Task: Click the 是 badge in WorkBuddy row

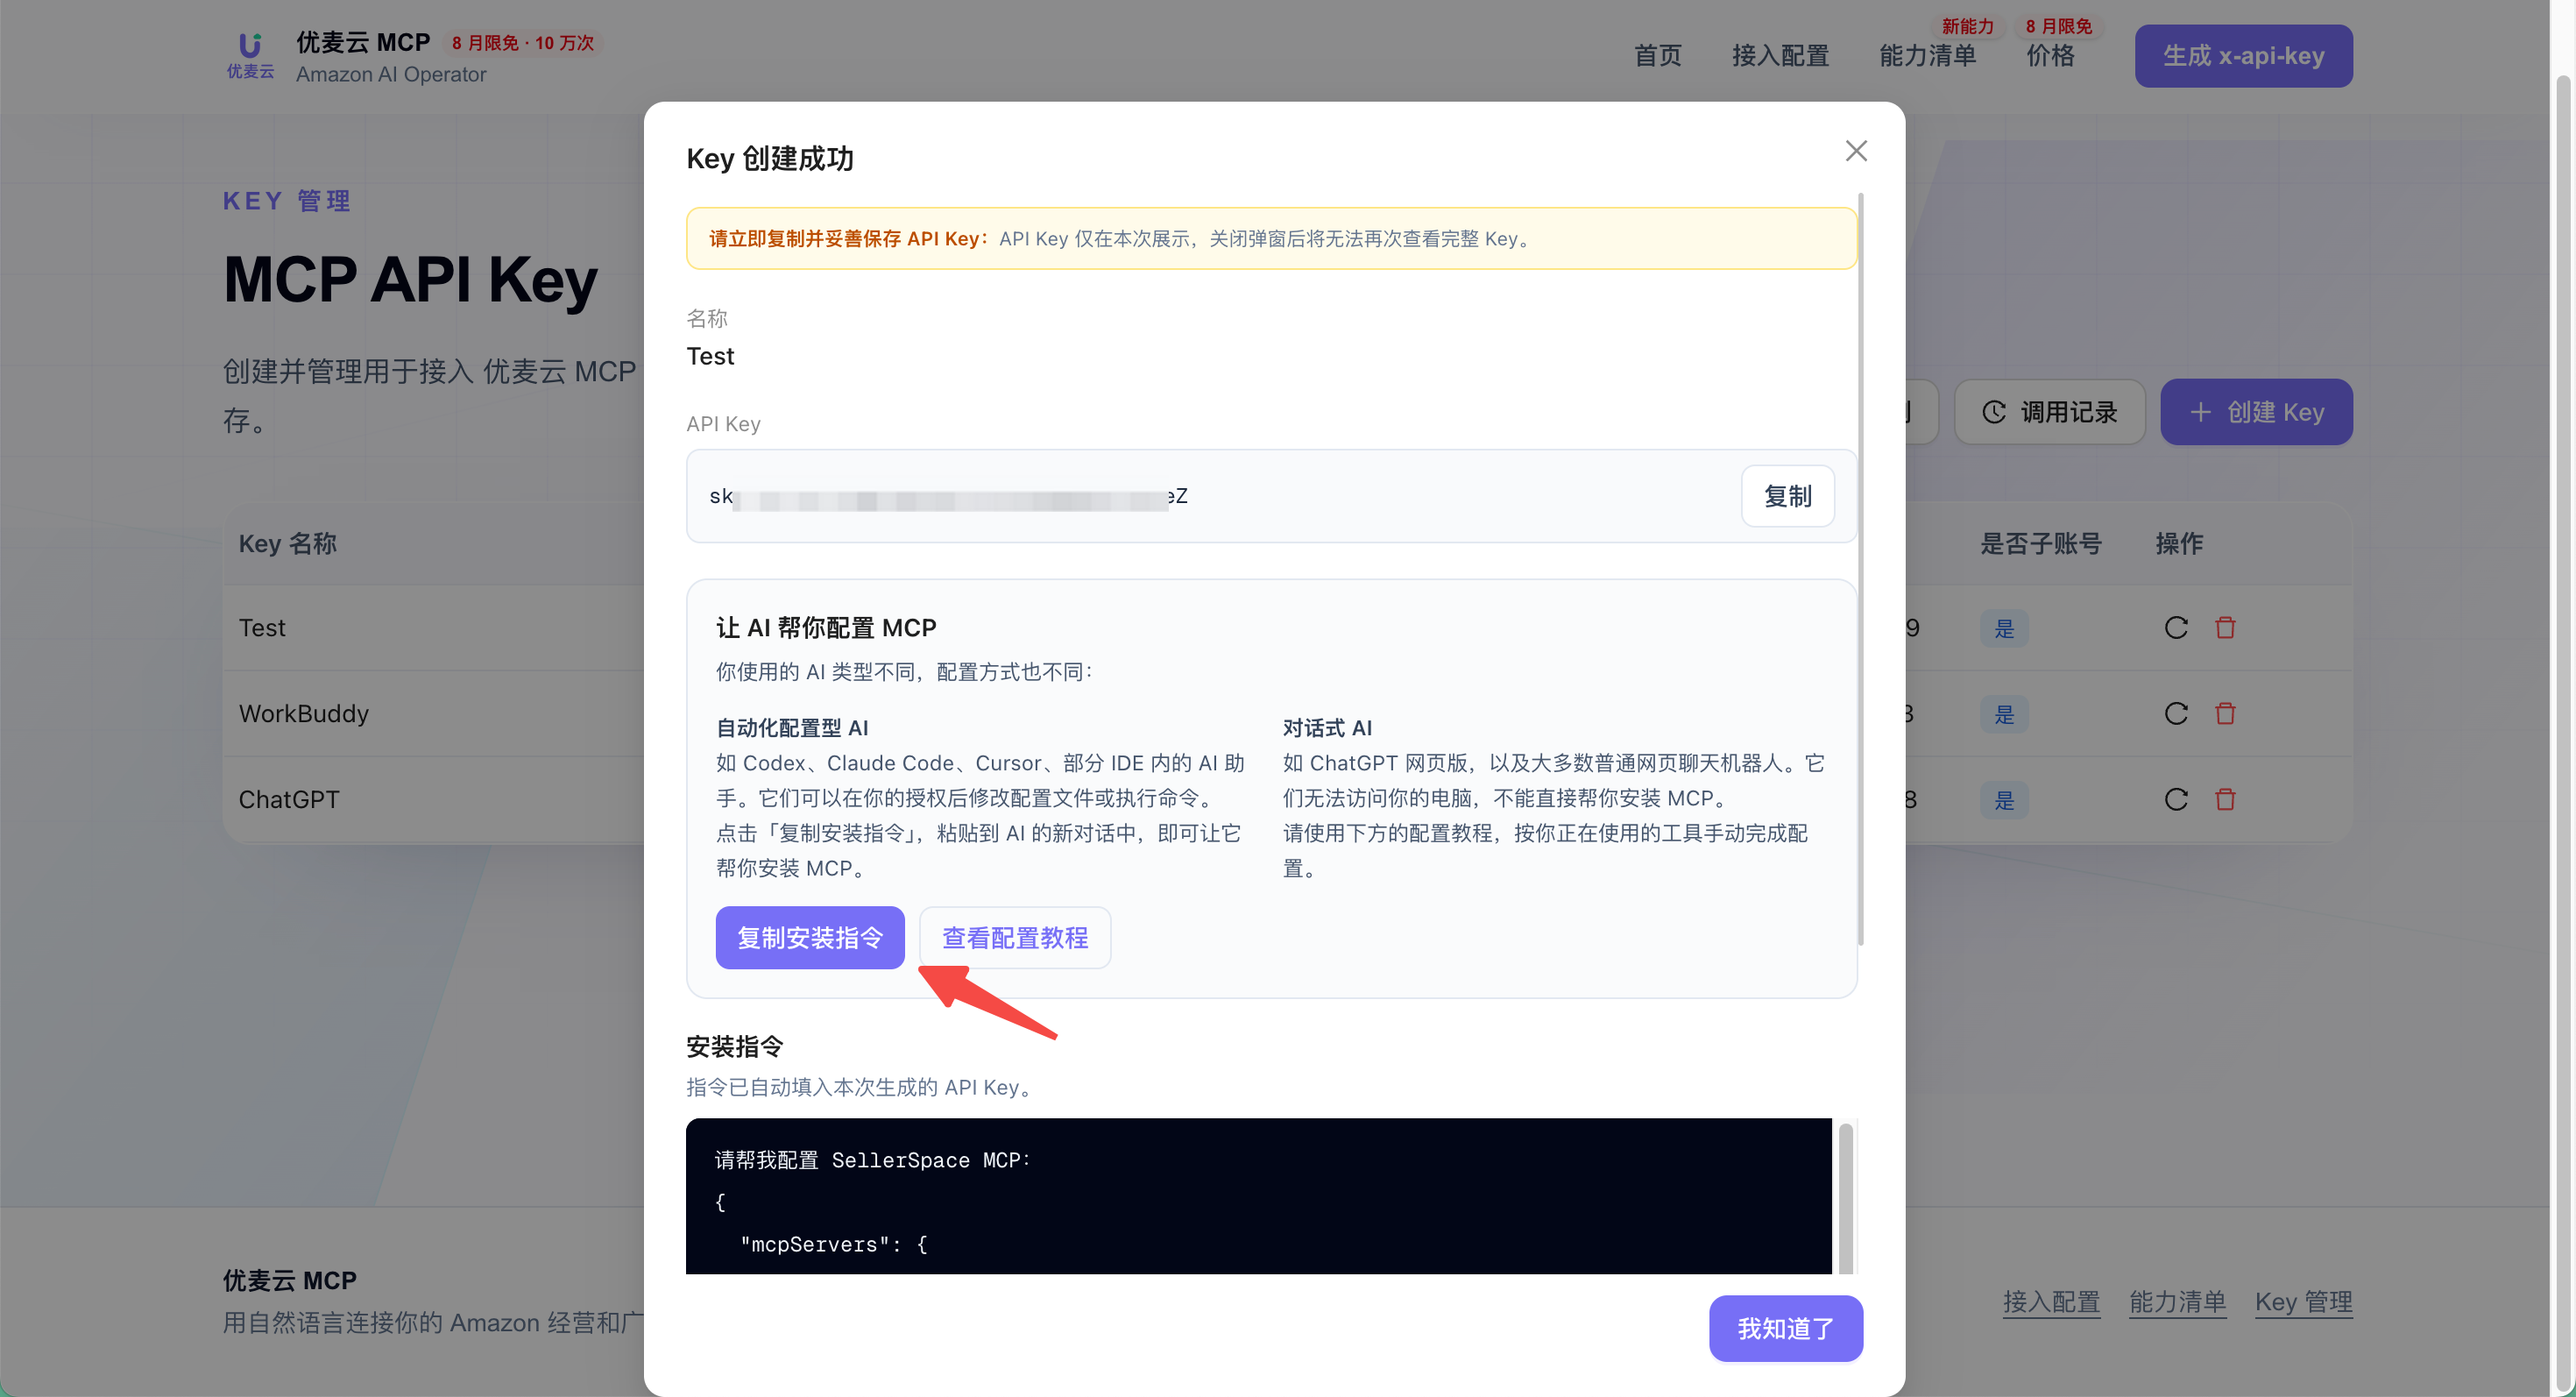Action: pos(2004,715)
